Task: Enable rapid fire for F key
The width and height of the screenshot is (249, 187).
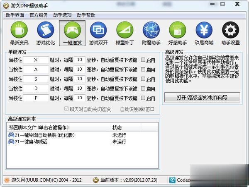Action: tap(143, 98)
